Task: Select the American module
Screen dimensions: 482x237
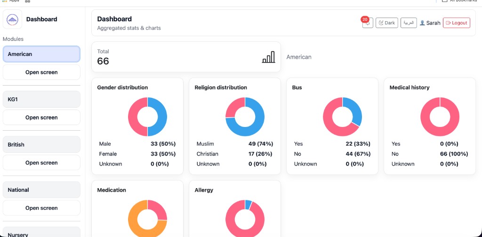Action: [x=41, y=54]
